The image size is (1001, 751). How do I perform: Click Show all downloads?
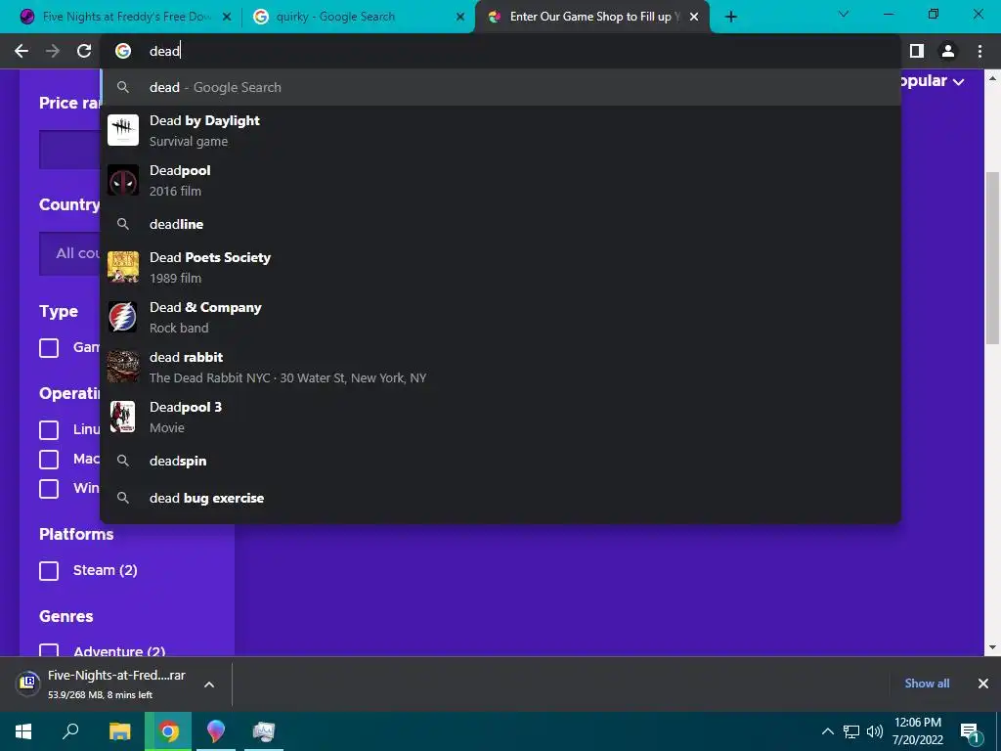927,684
